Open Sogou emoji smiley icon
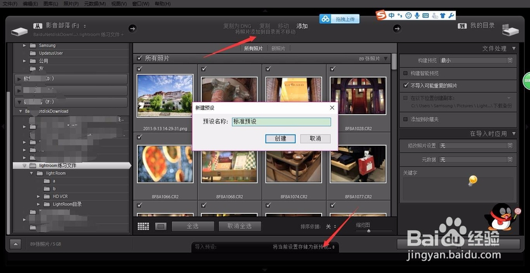Image resolution: width=530 pixels, height=273 pixels. tap(408, 15)
